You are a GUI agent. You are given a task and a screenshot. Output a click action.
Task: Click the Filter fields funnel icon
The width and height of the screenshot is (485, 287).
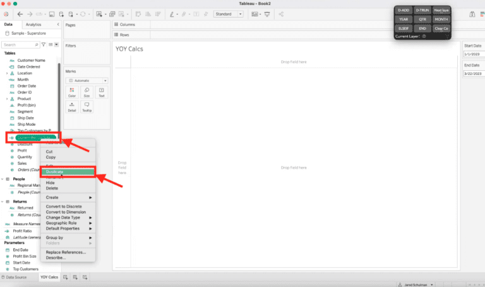click(x=44, y=45)
